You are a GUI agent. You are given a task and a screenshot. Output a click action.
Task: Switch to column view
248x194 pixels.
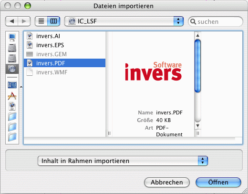point(53,21)
